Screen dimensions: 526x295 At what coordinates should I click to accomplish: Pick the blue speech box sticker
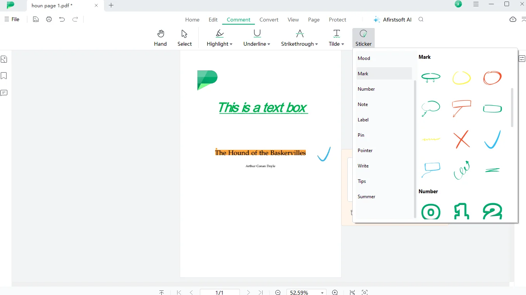(x=431, y=170)
